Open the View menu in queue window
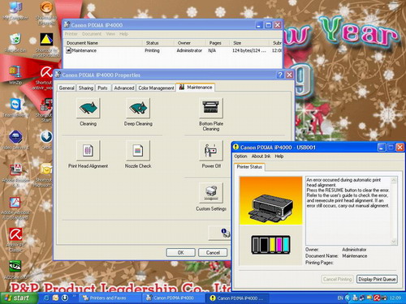 110,34
